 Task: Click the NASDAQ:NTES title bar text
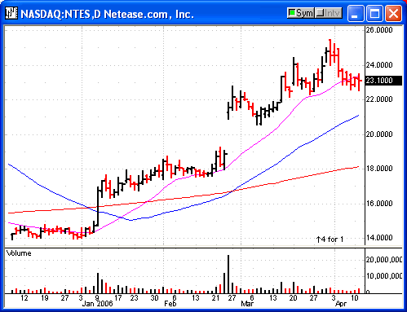pos(107,14)
